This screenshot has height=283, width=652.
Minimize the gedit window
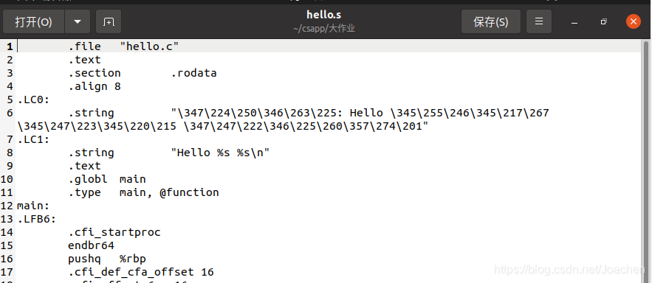point(574,22)
